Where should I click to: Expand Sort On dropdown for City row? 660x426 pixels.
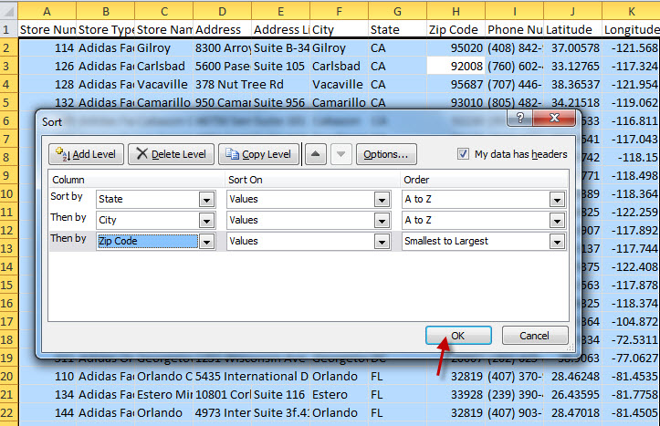(382, 221)
